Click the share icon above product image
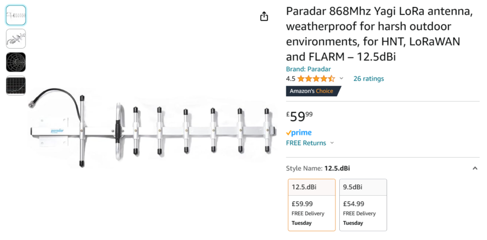The image size is (487, 240). (264, 16)
